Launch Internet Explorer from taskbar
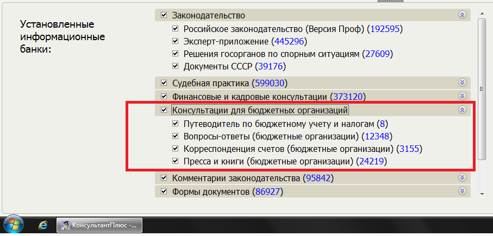The height and width of the screenshot is (236, 493). (42, 225)
